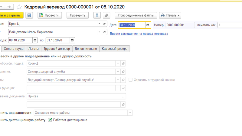Click the Приказ document basis field

(74, 96)
